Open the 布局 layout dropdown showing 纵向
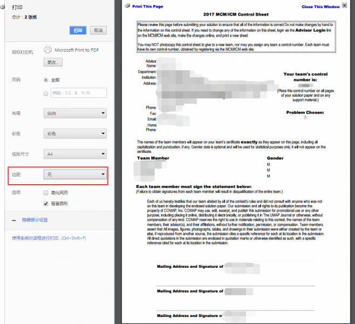The width and height of the screenshot is (355, 324). click(x=75, y=113)
